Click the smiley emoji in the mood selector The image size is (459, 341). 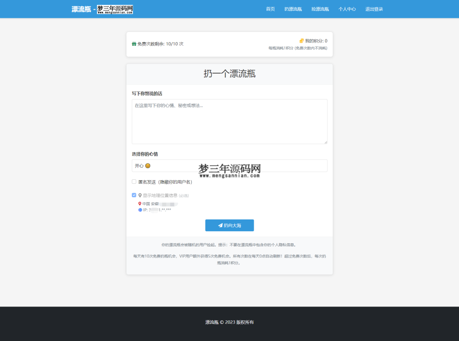click(x=148, y=165)
